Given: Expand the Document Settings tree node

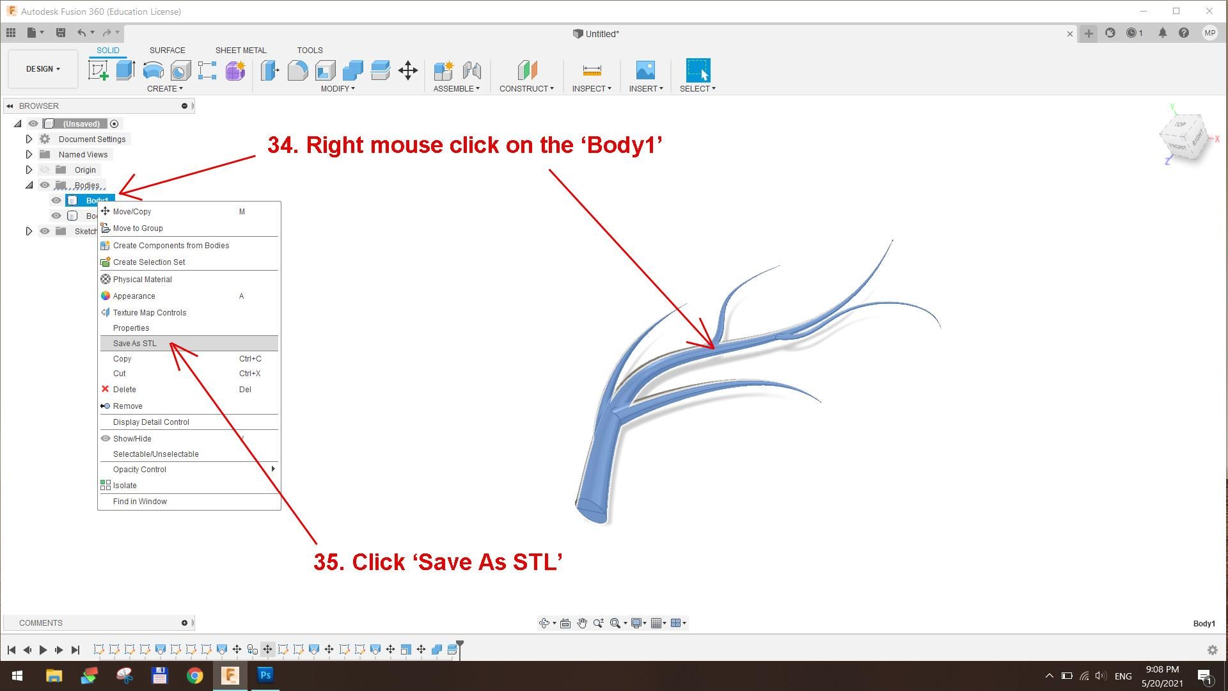Looking at the screenshot, I should (29, 139).
